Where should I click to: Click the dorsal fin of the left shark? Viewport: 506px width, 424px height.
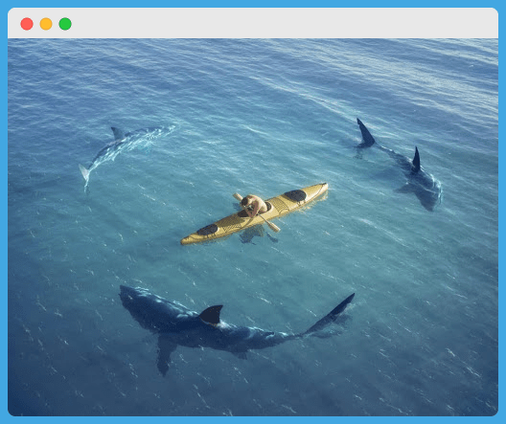[x=117, y=132]
